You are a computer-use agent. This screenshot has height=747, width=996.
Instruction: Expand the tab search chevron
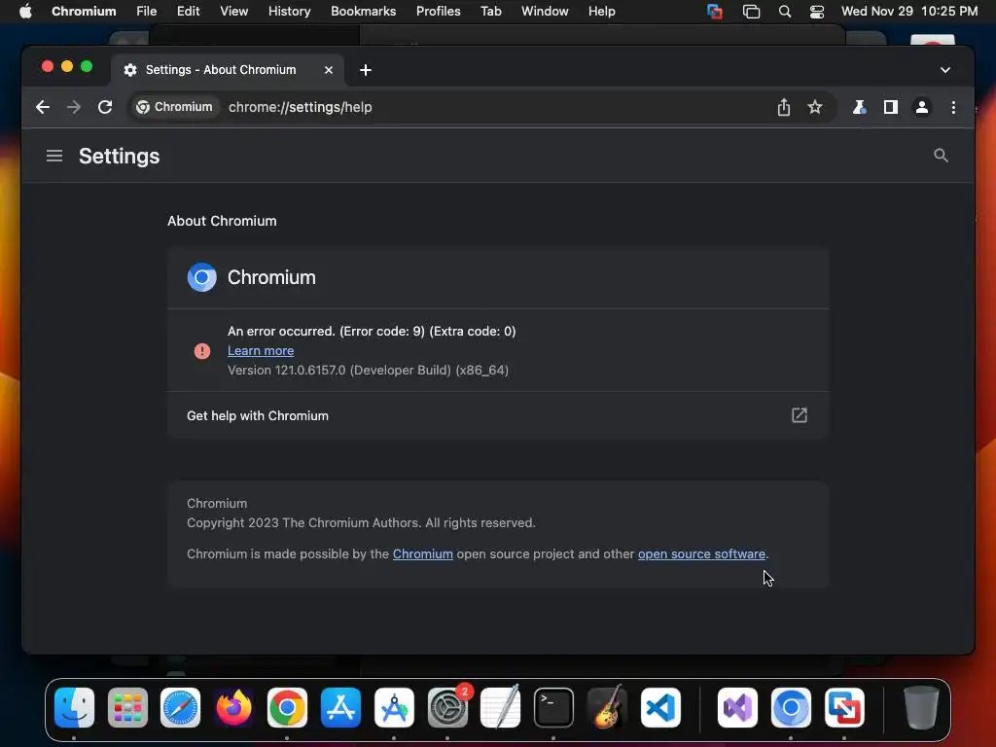click(945, 70)
